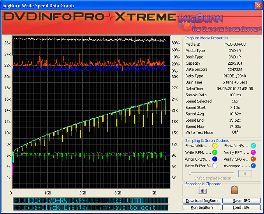Click the Speed End value 15.62x

pyautogui.click(x=235, y=120)
